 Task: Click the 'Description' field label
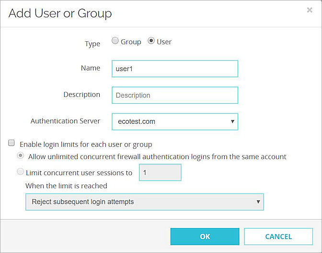82,95
